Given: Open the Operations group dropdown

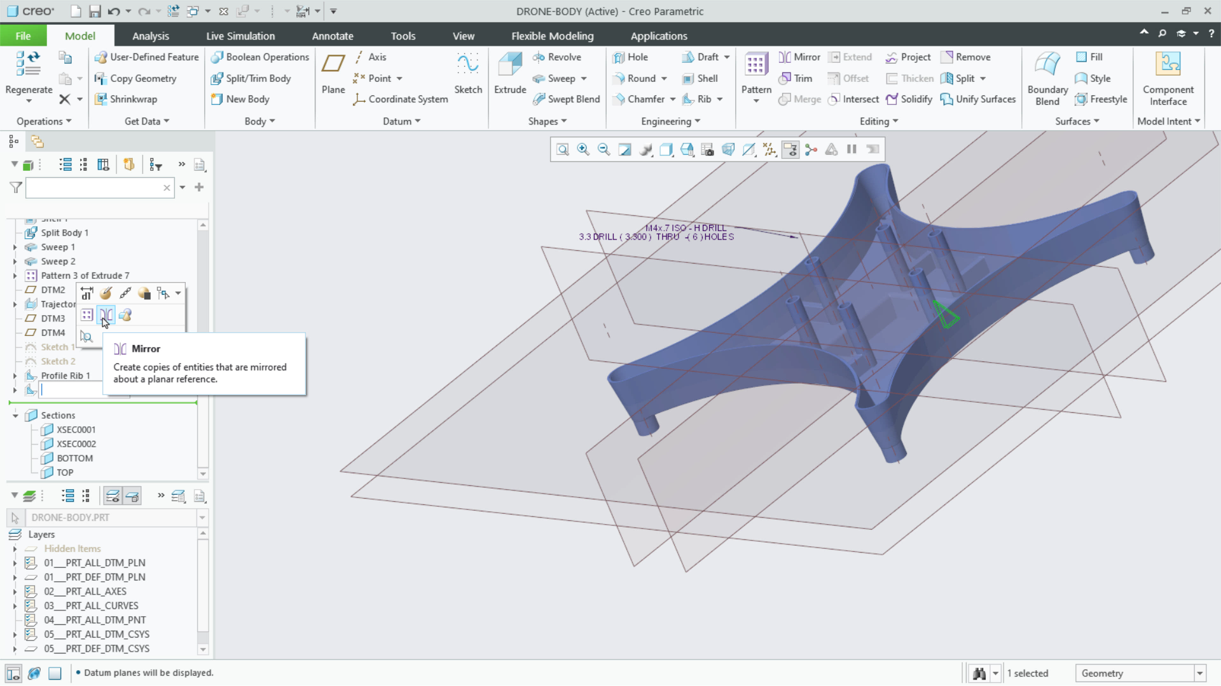Looking at the screenshot, I should (44, 121).
